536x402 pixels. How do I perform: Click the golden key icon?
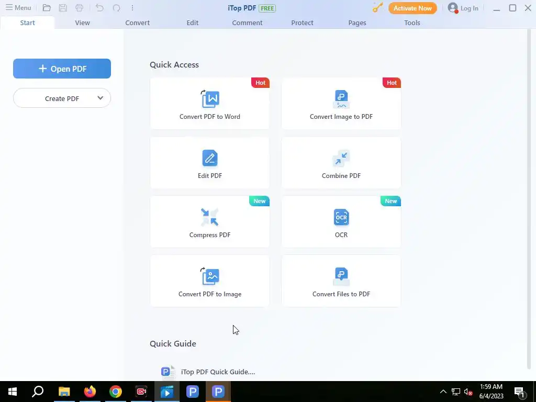pyautogui.click(x=378, y=7)
